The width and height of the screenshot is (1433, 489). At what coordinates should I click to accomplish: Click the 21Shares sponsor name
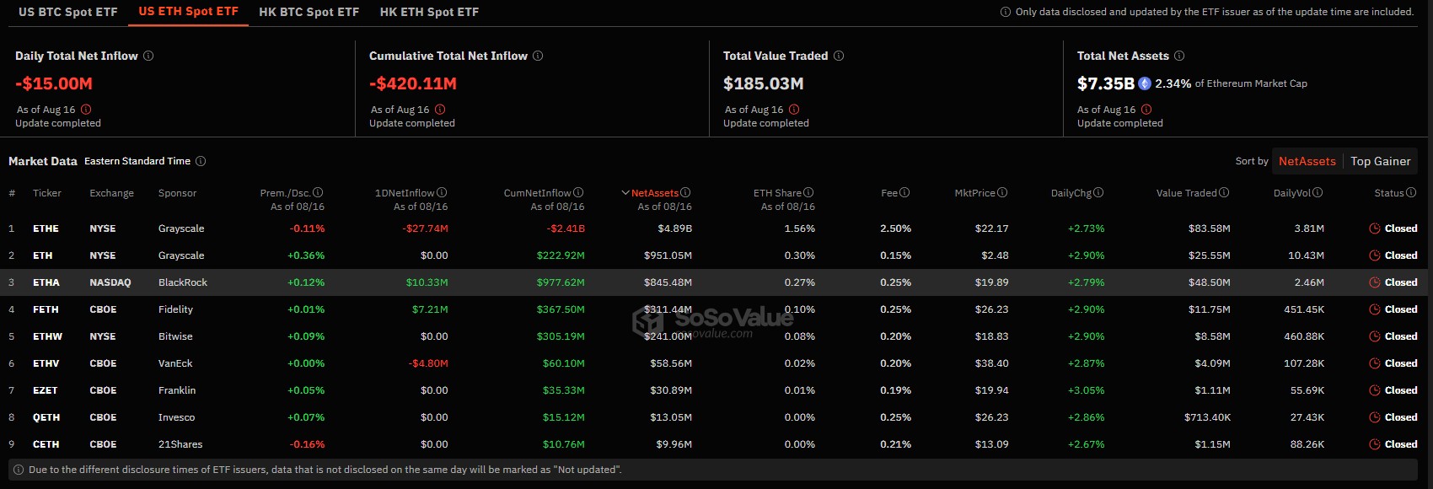[180, 444]
